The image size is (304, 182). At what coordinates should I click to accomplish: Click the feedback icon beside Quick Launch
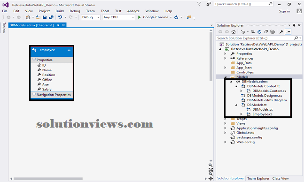click(209, 4)
